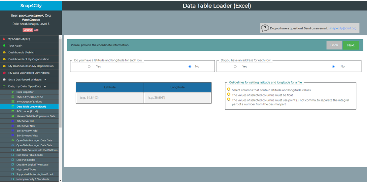The image size is (367, 182).
Task: Open Dashboards of My Organization
Action: coord(28,59)
